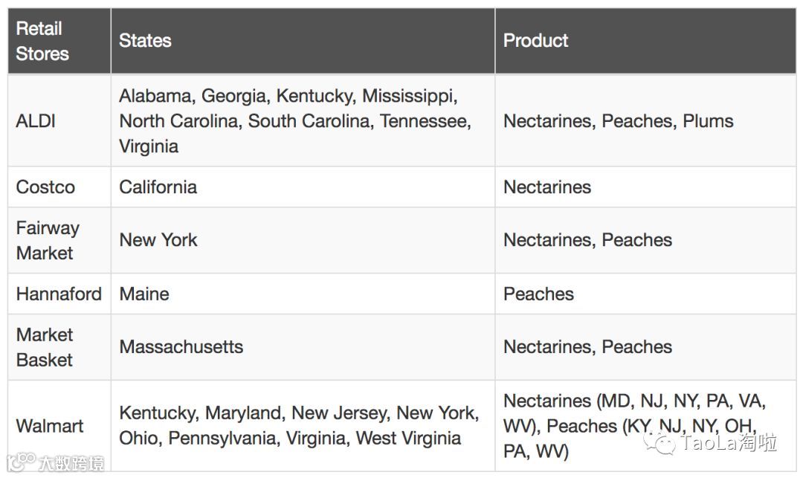Click the Nectarines, Peaches, Plums cell
The width and height of the screenshot is (803, 478).
click(646, 120)
